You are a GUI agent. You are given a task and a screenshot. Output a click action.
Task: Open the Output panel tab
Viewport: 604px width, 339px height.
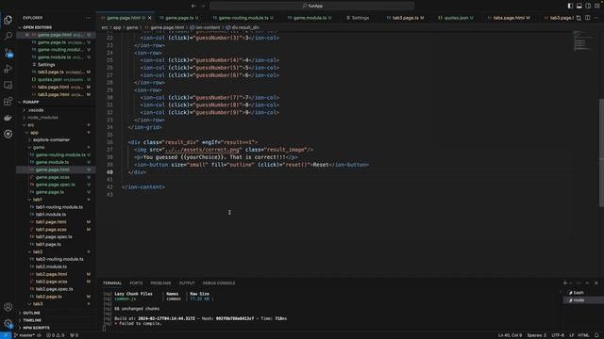coord(187,282)
